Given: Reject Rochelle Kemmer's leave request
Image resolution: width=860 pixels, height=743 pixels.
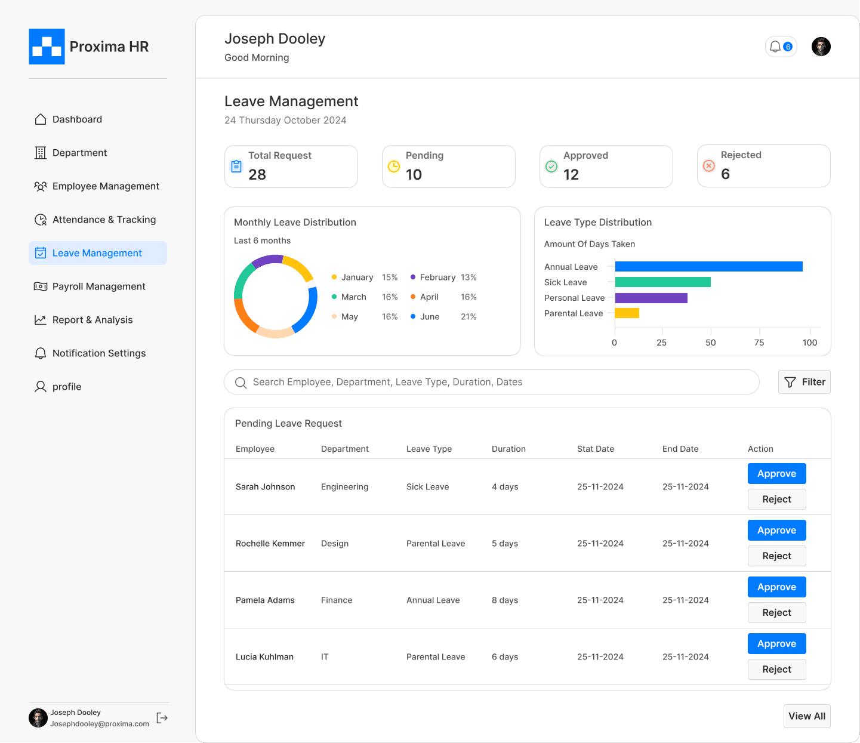Looking at the screenshot, I should [777, 556].
